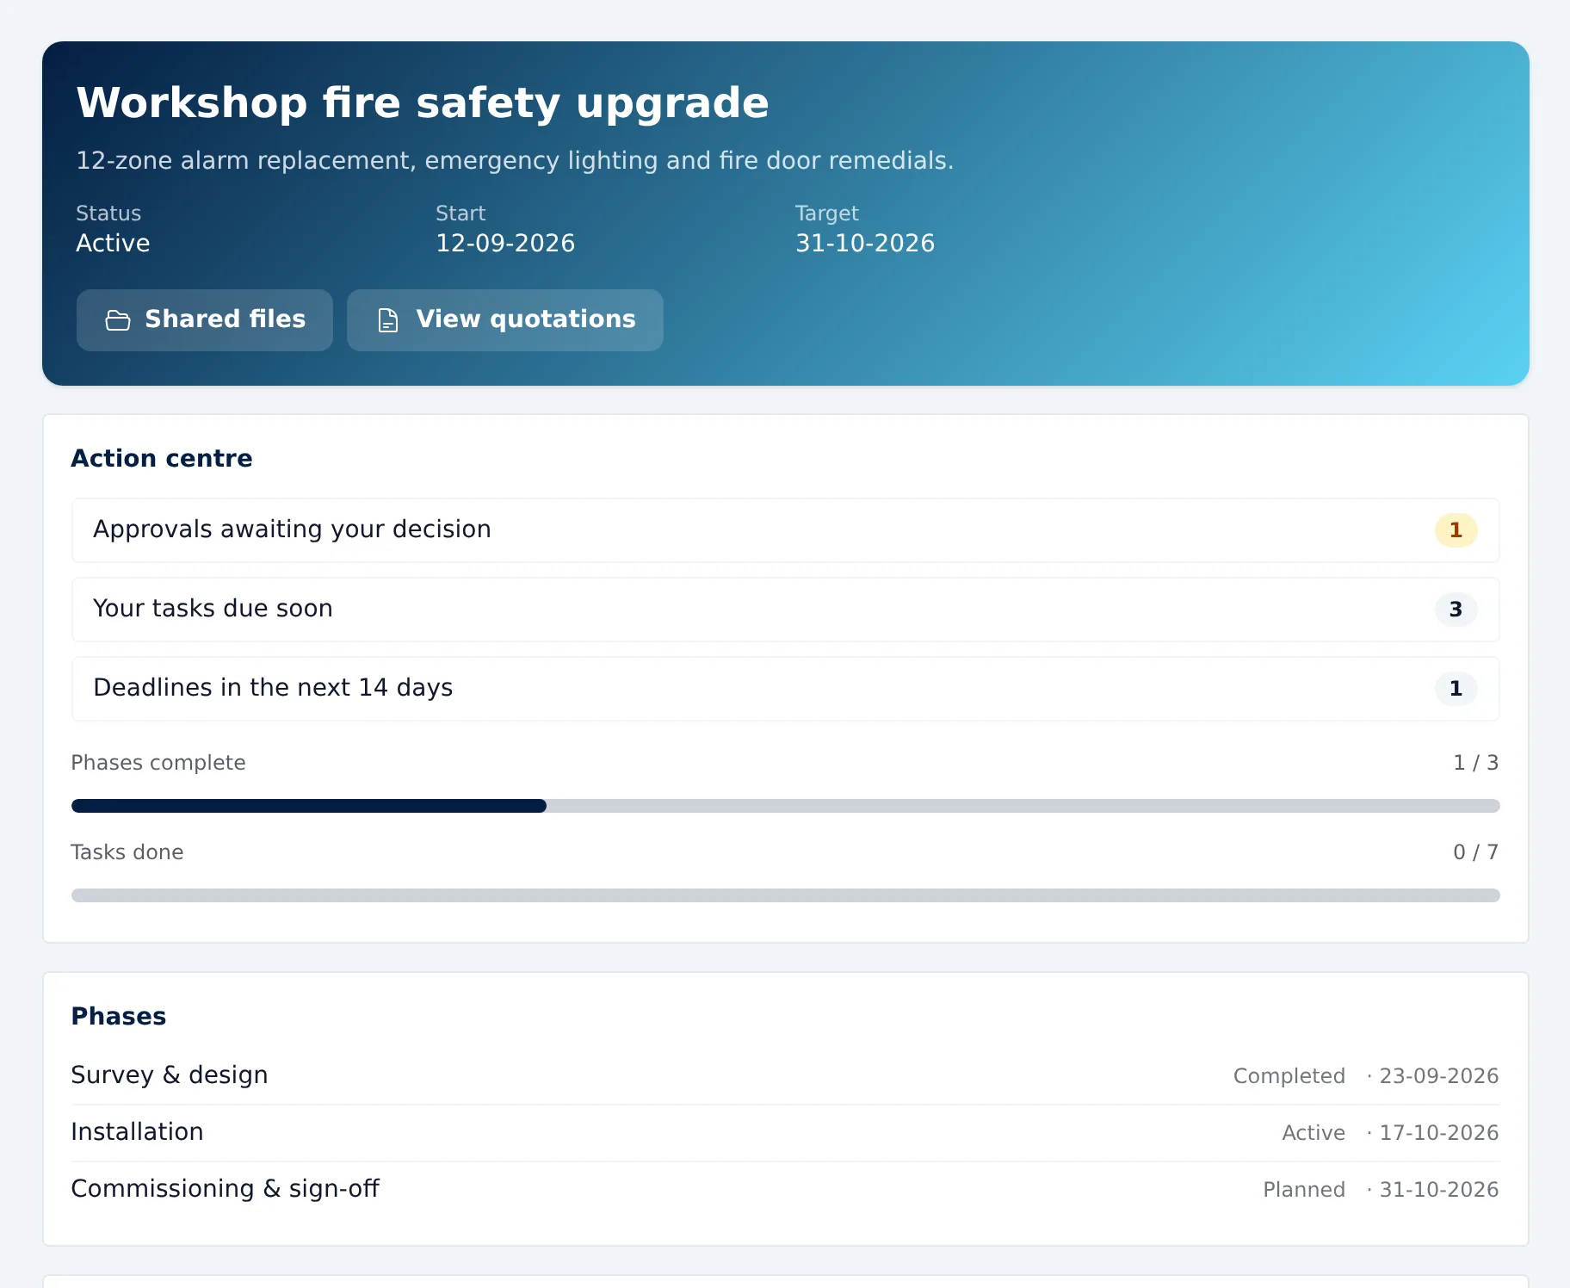Click the Phases complete progress bar
The height and width of the screenshot is (1288, 1570).
(x=785, y=806)
